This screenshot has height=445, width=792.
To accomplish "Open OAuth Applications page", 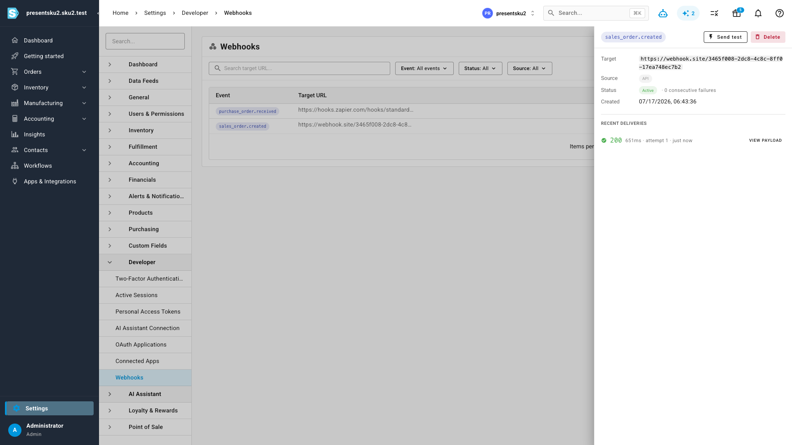I will pyautogui.click(x=145, y=344).
